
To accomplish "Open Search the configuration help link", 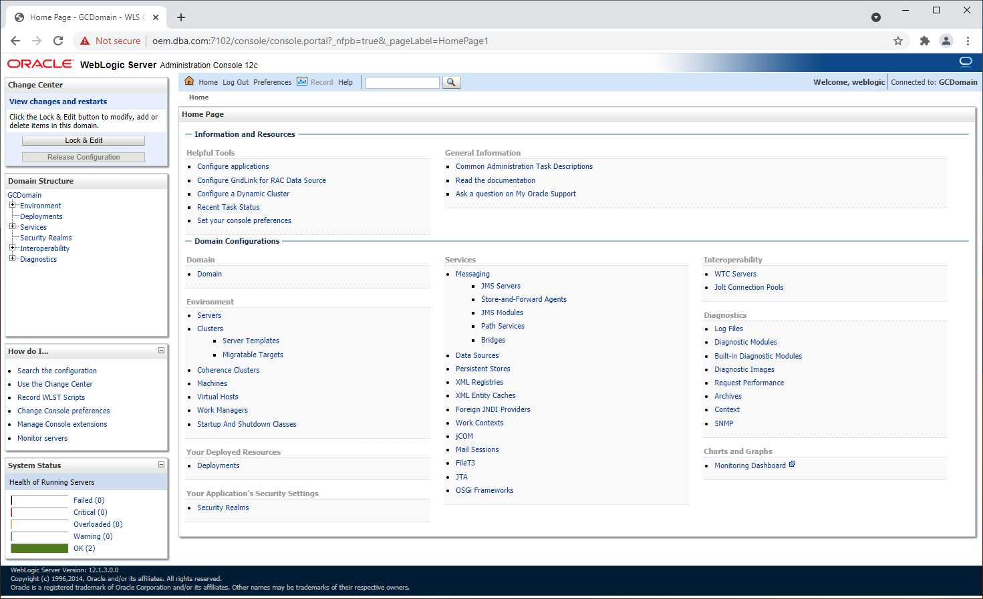I will click(57, 371).
